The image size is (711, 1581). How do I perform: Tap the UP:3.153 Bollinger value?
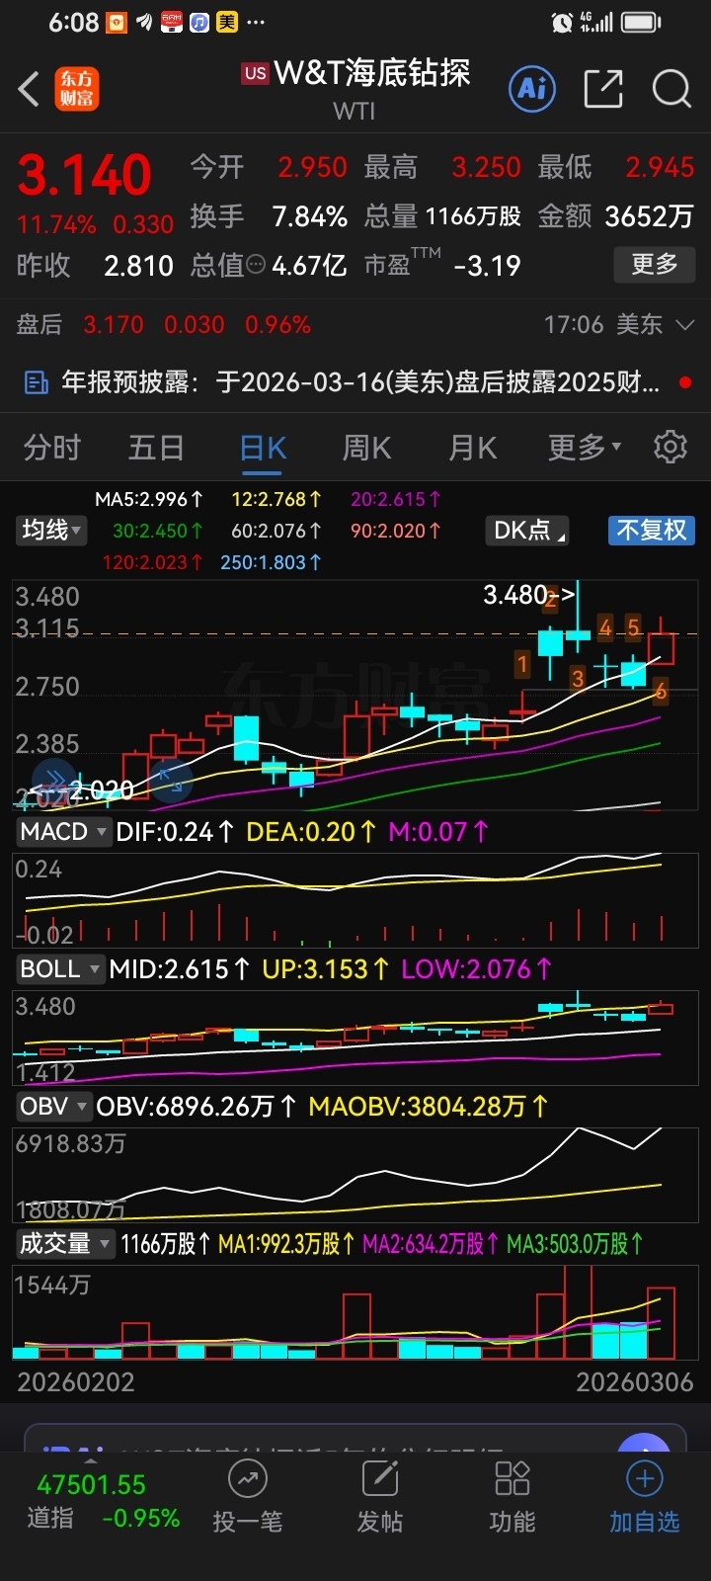325,969
